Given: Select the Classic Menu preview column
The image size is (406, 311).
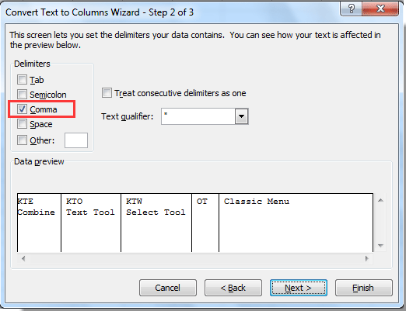Looking at the screenshot, I should coord(296,223).
